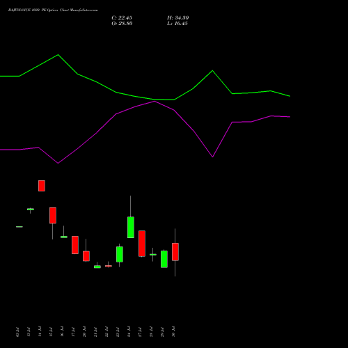Click the low value L: 16.45
The image size is (348, 348).
tap(177, 24)
